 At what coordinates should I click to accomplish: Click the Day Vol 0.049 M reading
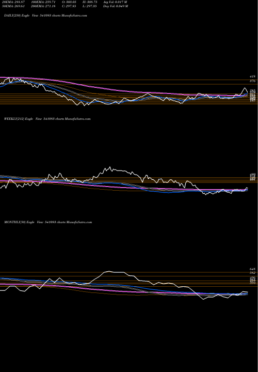(x=116, y=6)
